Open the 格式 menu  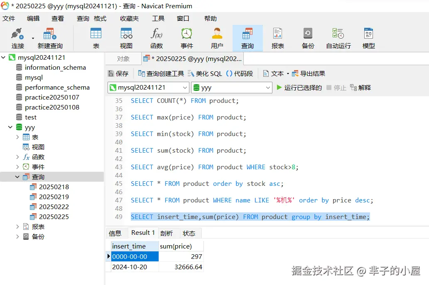(100, 19)
